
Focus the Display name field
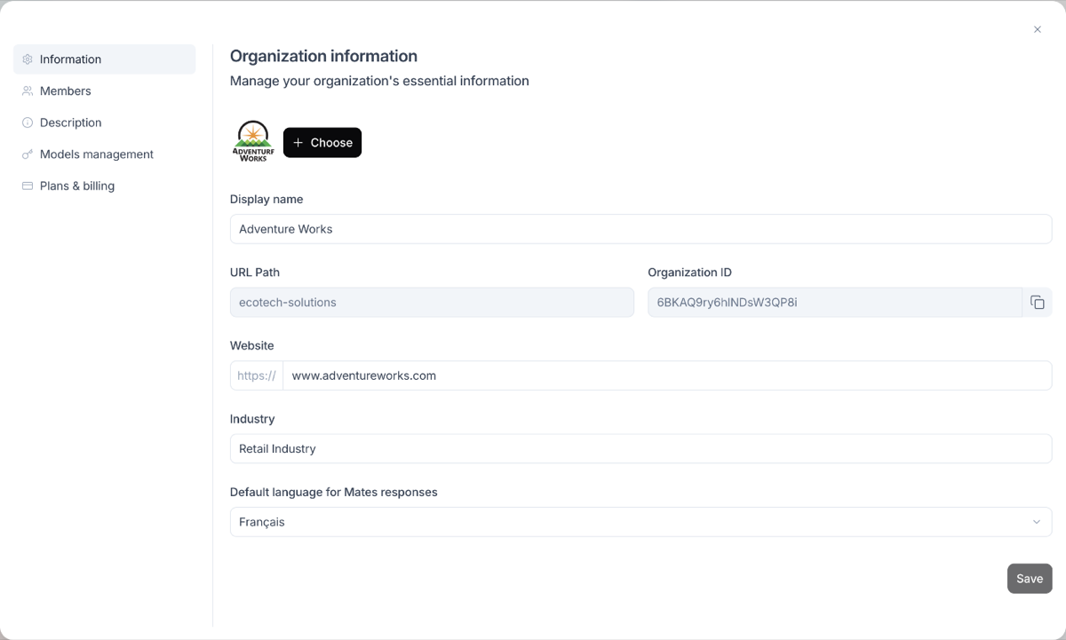click(x=640, y=229)
